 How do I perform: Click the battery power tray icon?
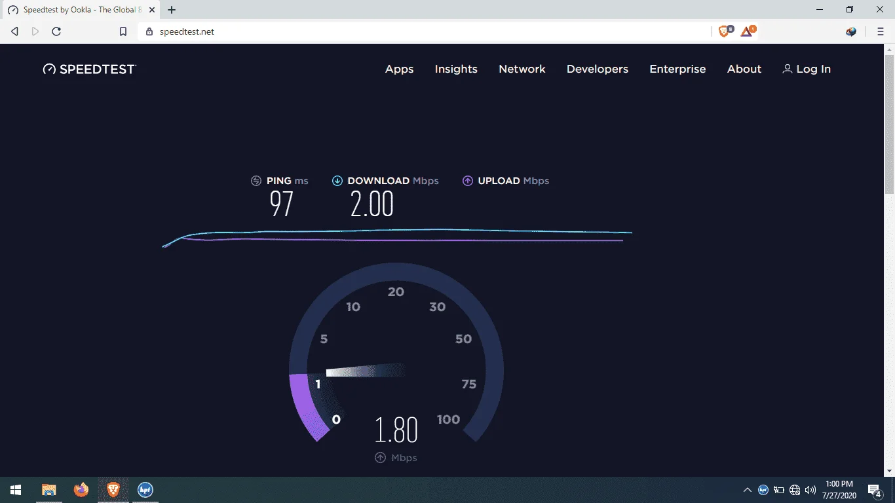(779, 490)
